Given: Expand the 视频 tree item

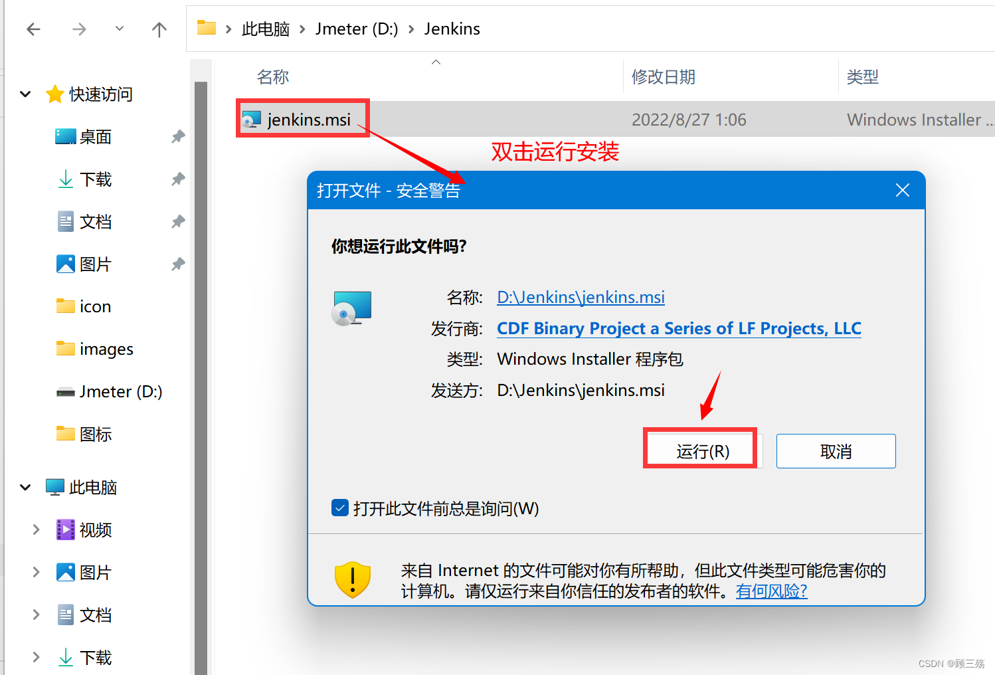Looking at the screenshot, I should point(36,530).
